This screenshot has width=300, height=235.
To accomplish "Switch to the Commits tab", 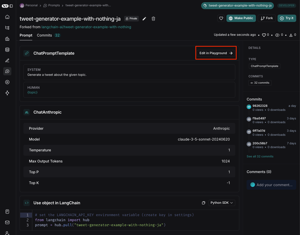I will (49, 36).
